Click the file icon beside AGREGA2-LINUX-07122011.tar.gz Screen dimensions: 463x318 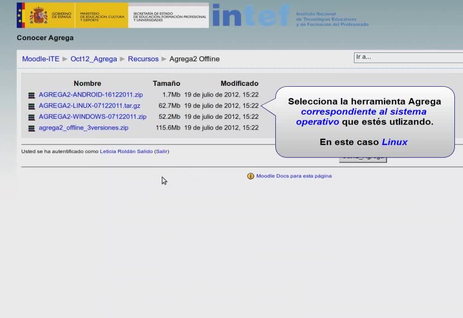(32, 106)
